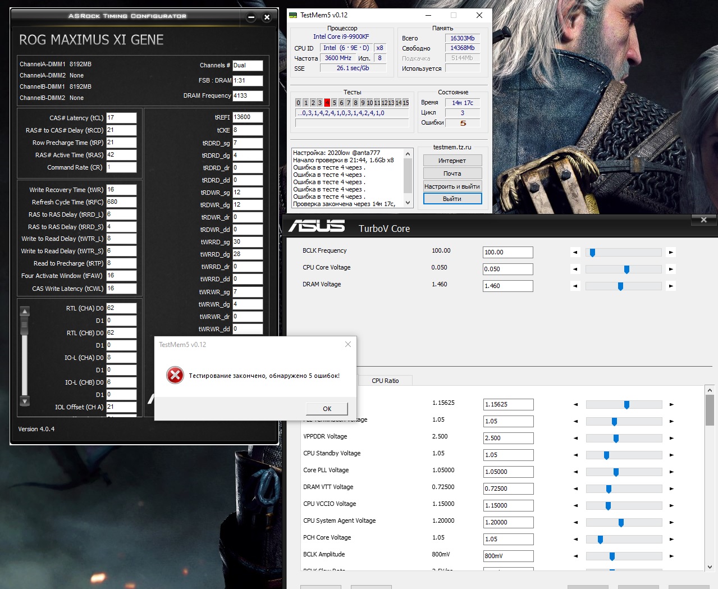Open the CPU Ratio tab

coord(385,381)
